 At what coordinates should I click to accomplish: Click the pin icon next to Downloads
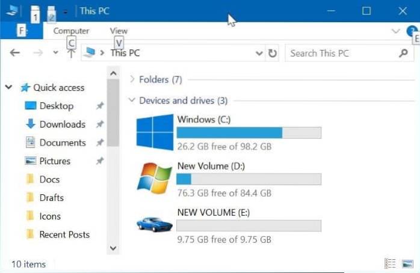click(x=100, y=124)
